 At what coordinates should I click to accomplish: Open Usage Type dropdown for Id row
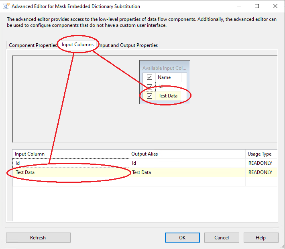point(261,163)
